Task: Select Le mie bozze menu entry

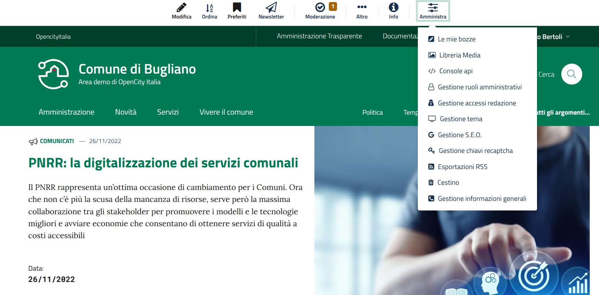Action: coord(456,39)
